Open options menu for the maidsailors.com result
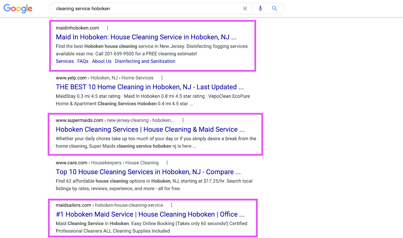The width and height of the screenshot is (403, 238). tap(172, 205)
